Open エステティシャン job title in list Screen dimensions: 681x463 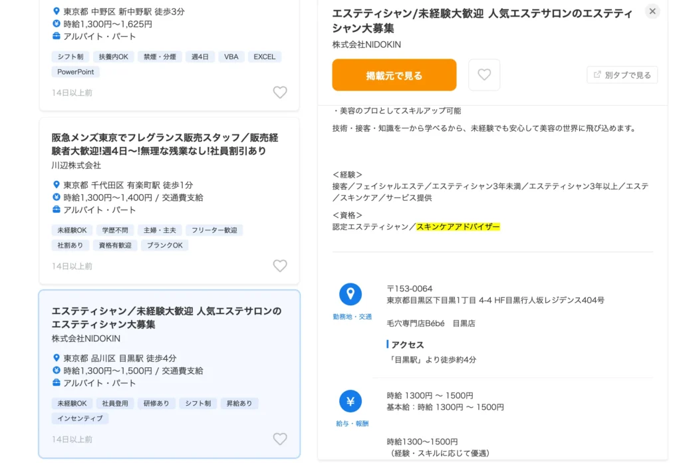[x=166, y=317]
